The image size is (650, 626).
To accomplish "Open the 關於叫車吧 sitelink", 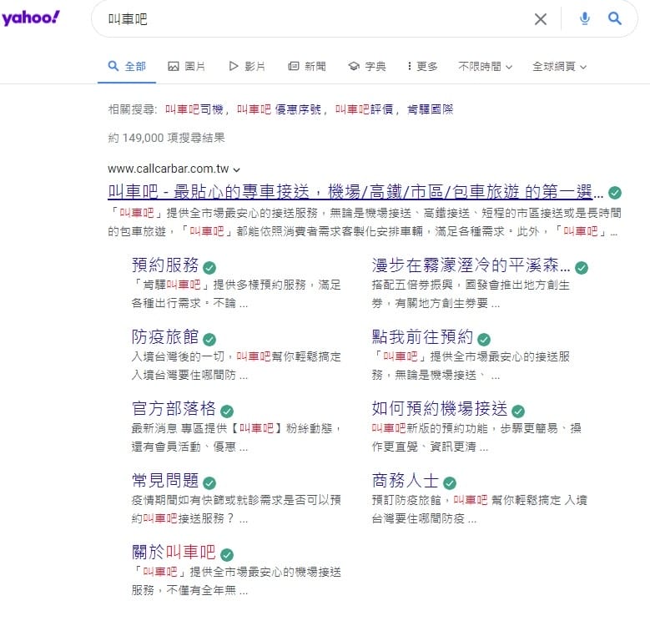I will [x=174, y=552].
